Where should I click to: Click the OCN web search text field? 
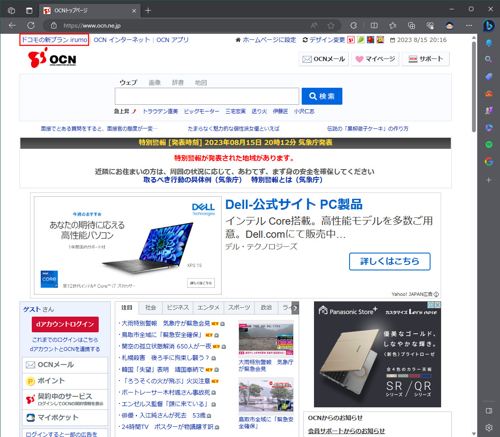207,96
